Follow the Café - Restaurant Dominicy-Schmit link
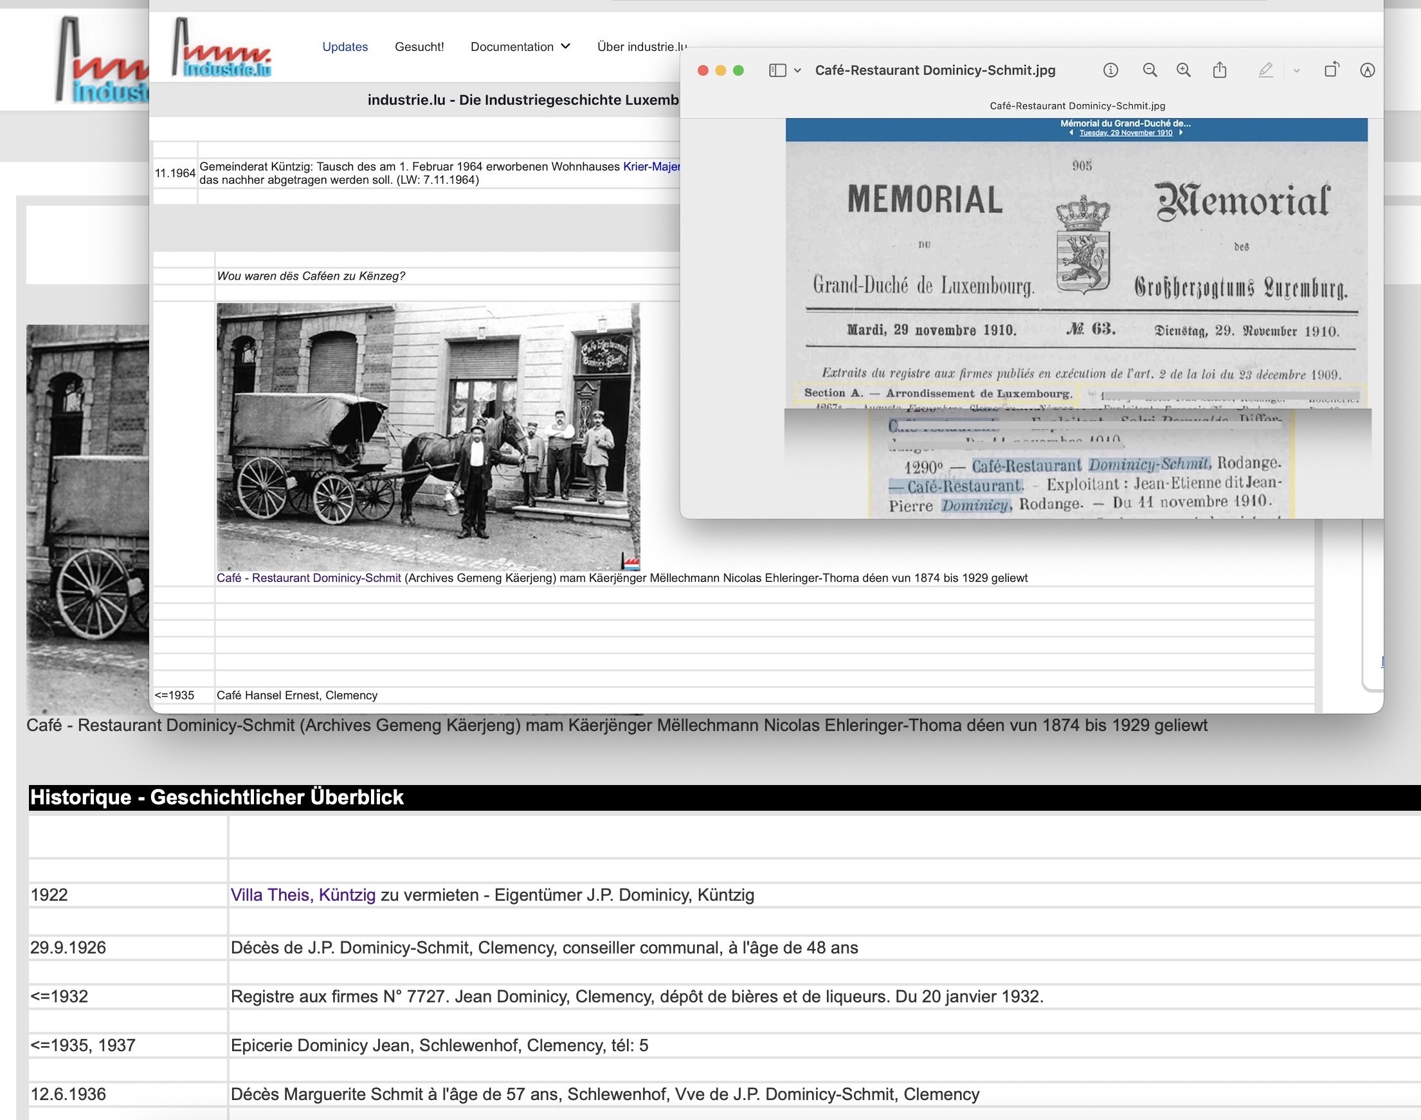Viewport: 1421px width, 1120px height. click(x=308, y=578)
